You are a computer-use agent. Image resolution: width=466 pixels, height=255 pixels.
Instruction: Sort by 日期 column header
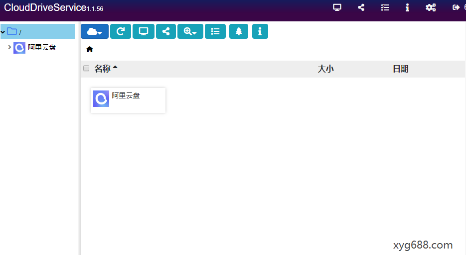401,69
